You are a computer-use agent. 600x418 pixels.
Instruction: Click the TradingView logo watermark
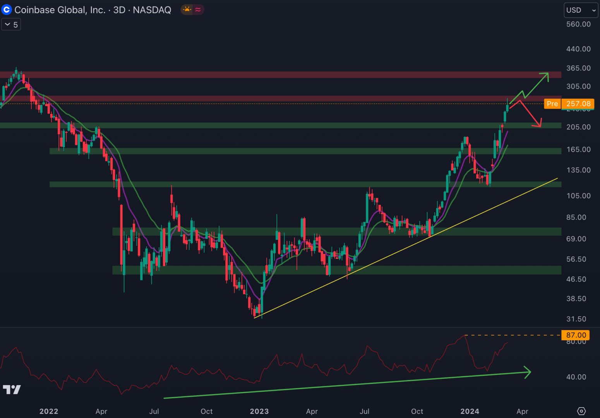pos(12,389)
